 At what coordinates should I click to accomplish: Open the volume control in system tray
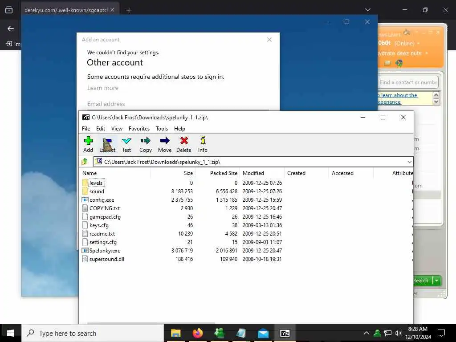click(398, 333)
